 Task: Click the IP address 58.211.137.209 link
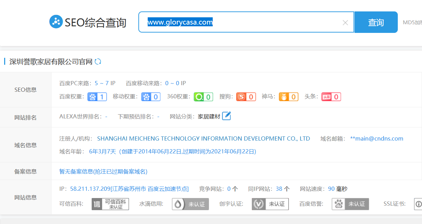[129, 189]
